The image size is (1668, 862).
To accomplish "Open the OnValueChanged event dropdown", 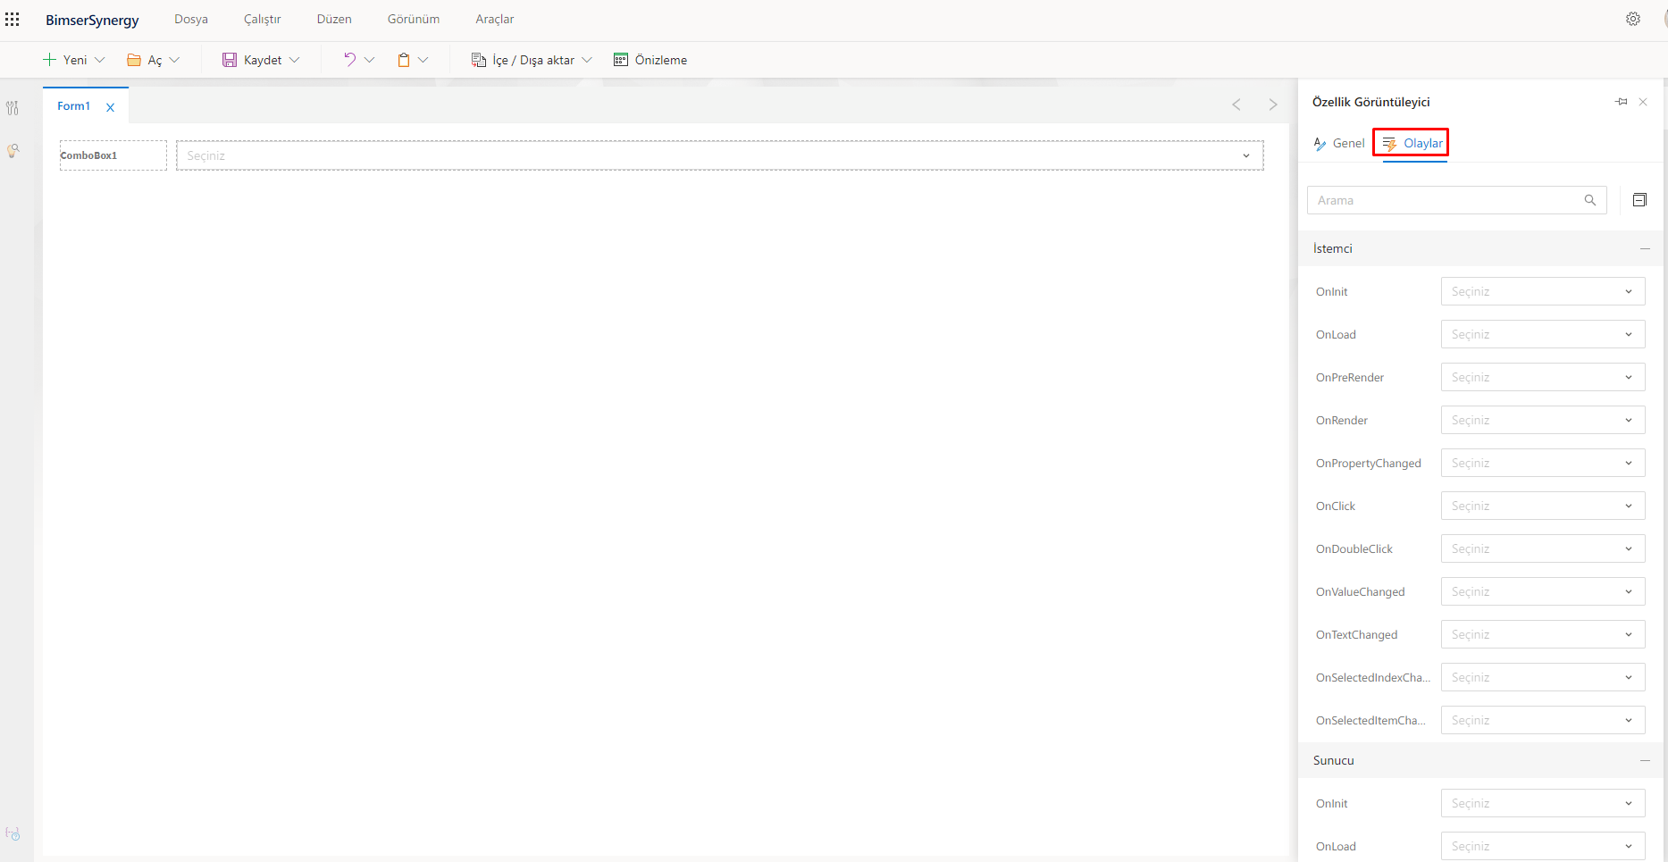I will (1543, 591).
